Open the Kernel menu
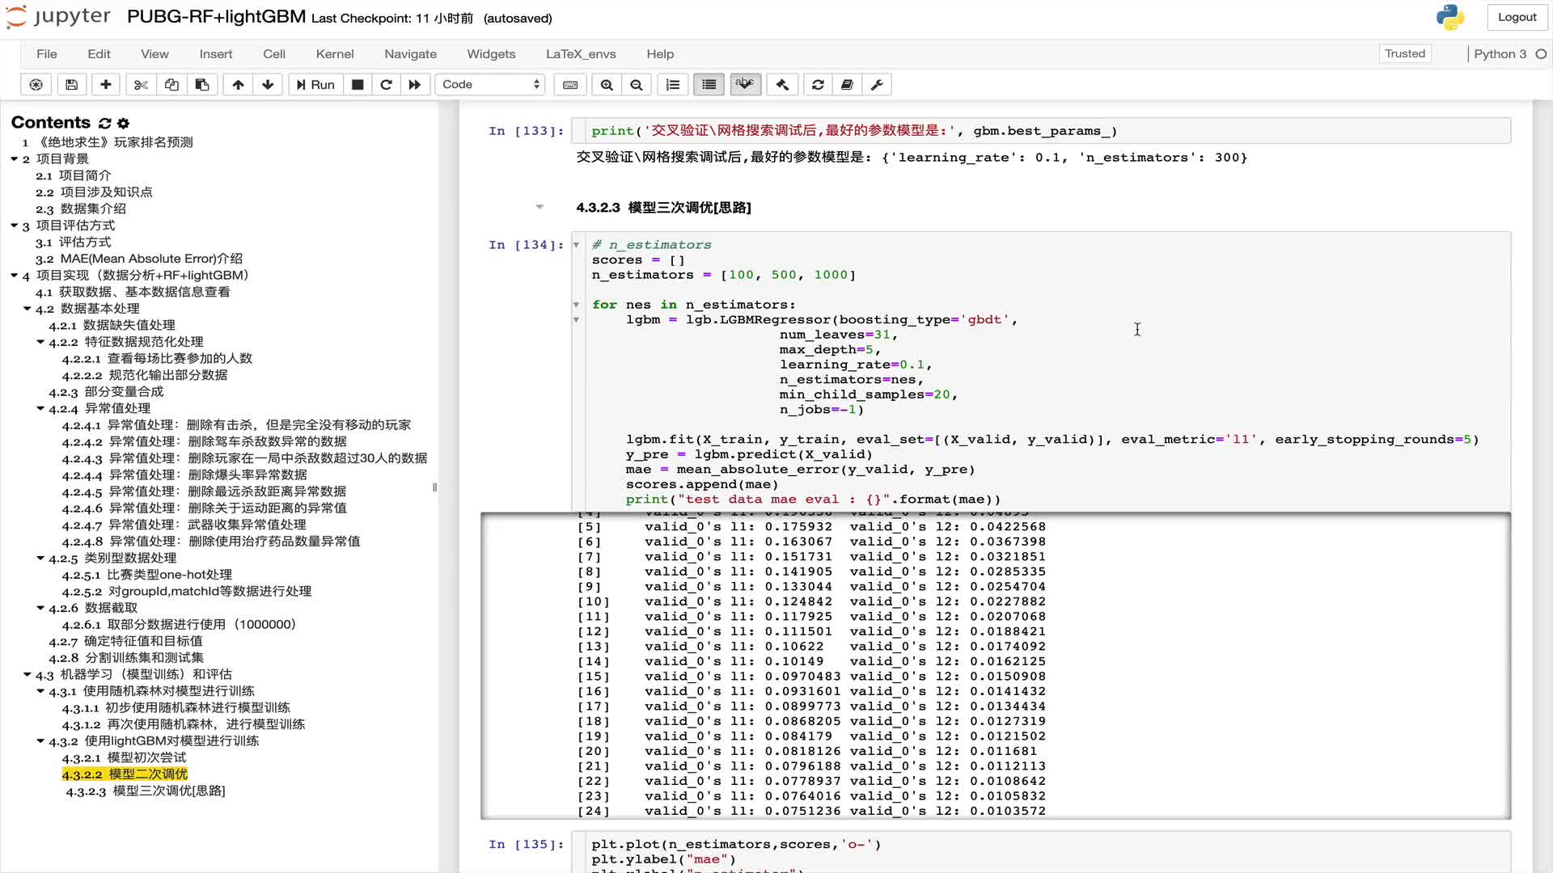1553x873 pixels. click(x=335, y=54)
